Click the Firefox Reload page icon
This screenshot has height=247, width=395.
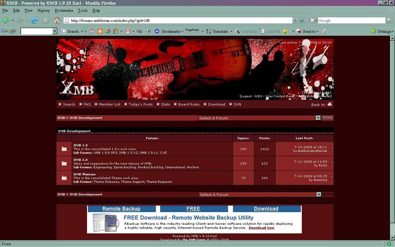pos(35,21)
